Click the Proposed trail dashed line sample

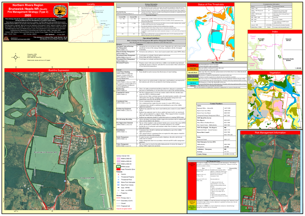[x=119, y=206]
